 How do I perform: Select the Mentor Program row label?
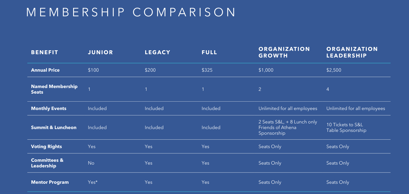point(50,182)
